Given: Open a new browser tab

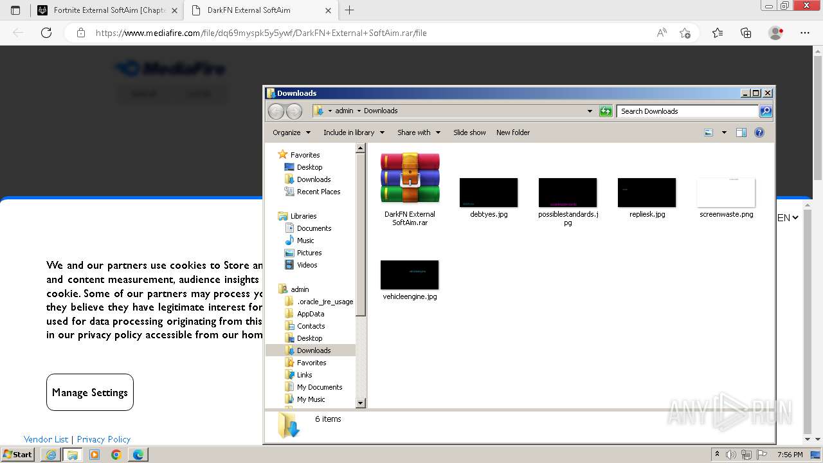Looking at the screenshot, I should (x=350, y=10).
